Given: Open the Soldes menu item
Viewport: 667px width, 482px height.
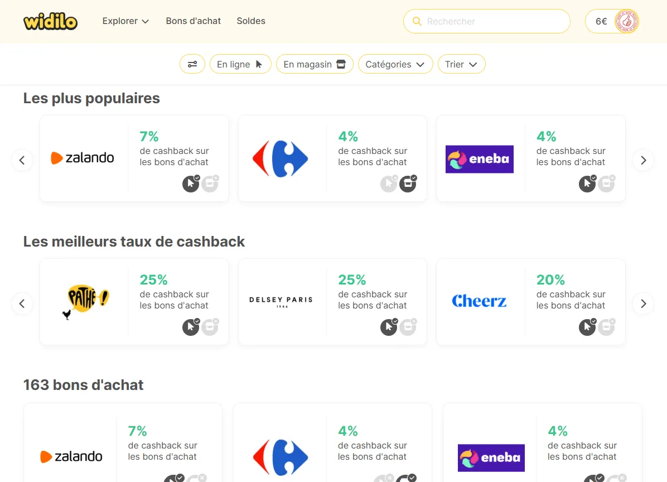Looking at the screenshot, I should click(x=251, y=21).
